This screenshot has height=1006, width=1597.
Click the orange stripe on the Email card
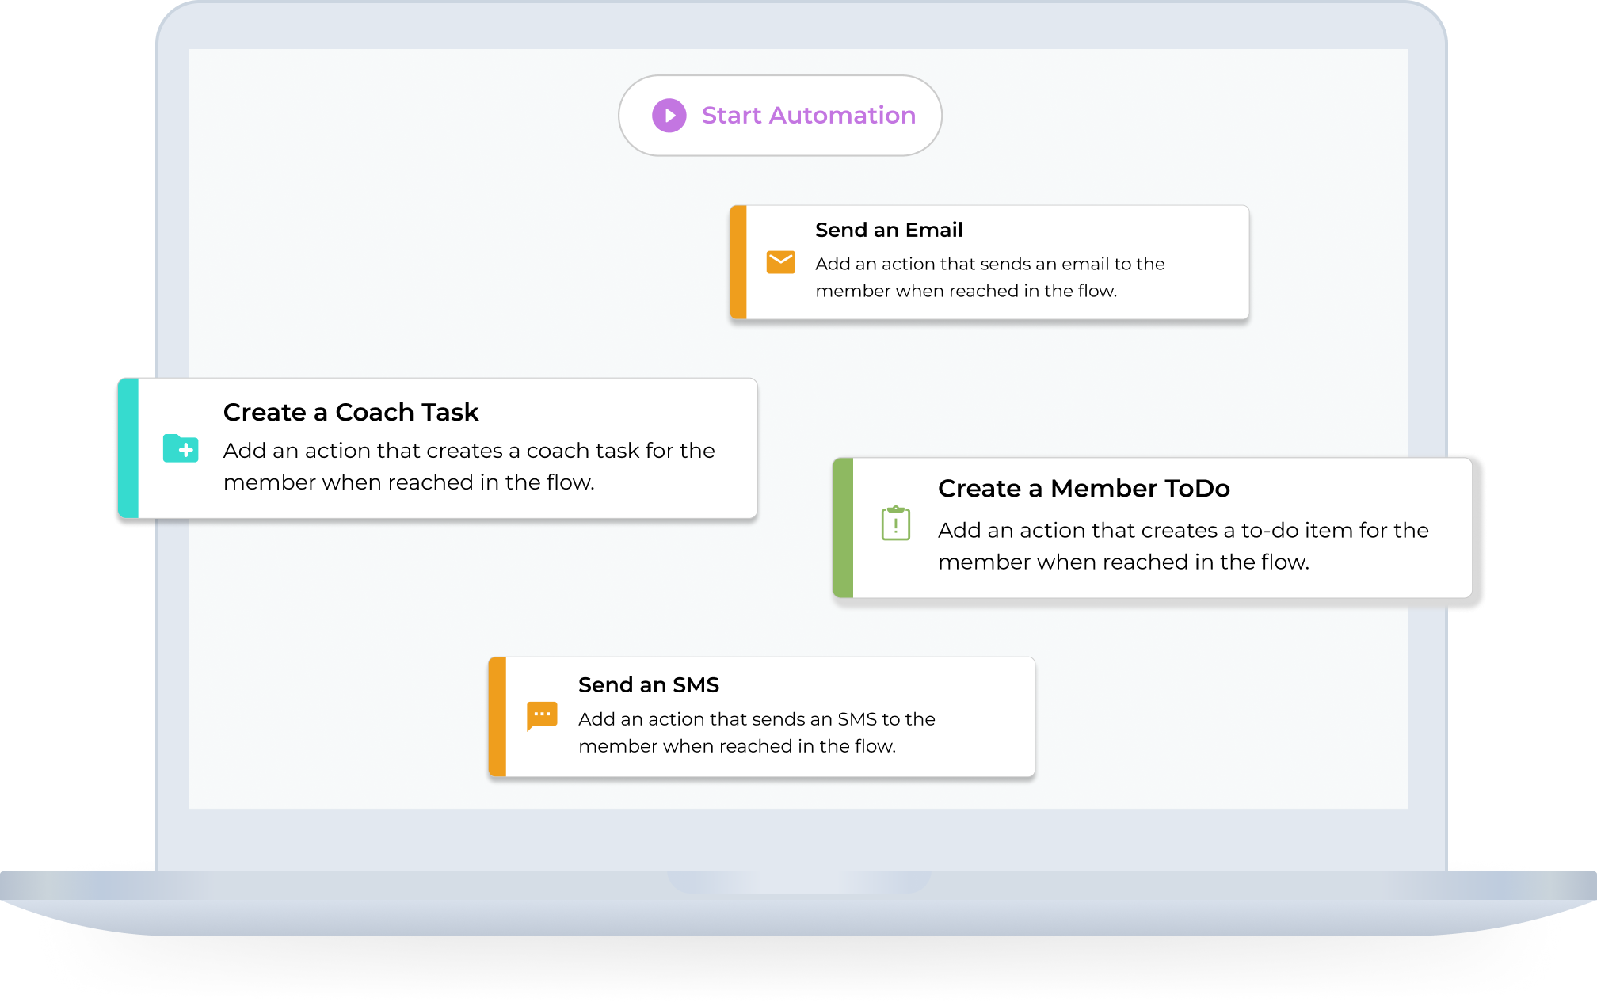point(738,262)
